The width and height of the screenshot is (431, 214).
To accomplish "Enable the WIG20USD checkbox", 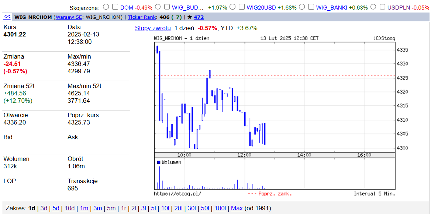I will point(241,7).
